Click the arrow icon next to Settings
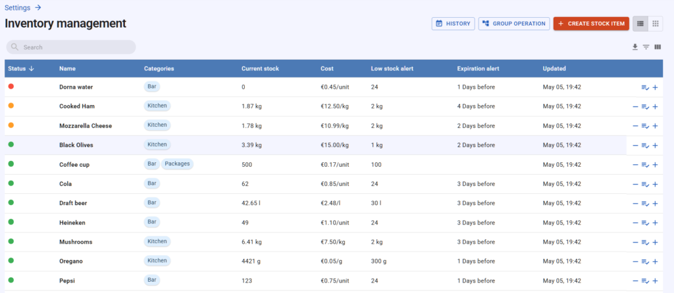The width and height of the screenshot is (674, 293). [38, 8]
